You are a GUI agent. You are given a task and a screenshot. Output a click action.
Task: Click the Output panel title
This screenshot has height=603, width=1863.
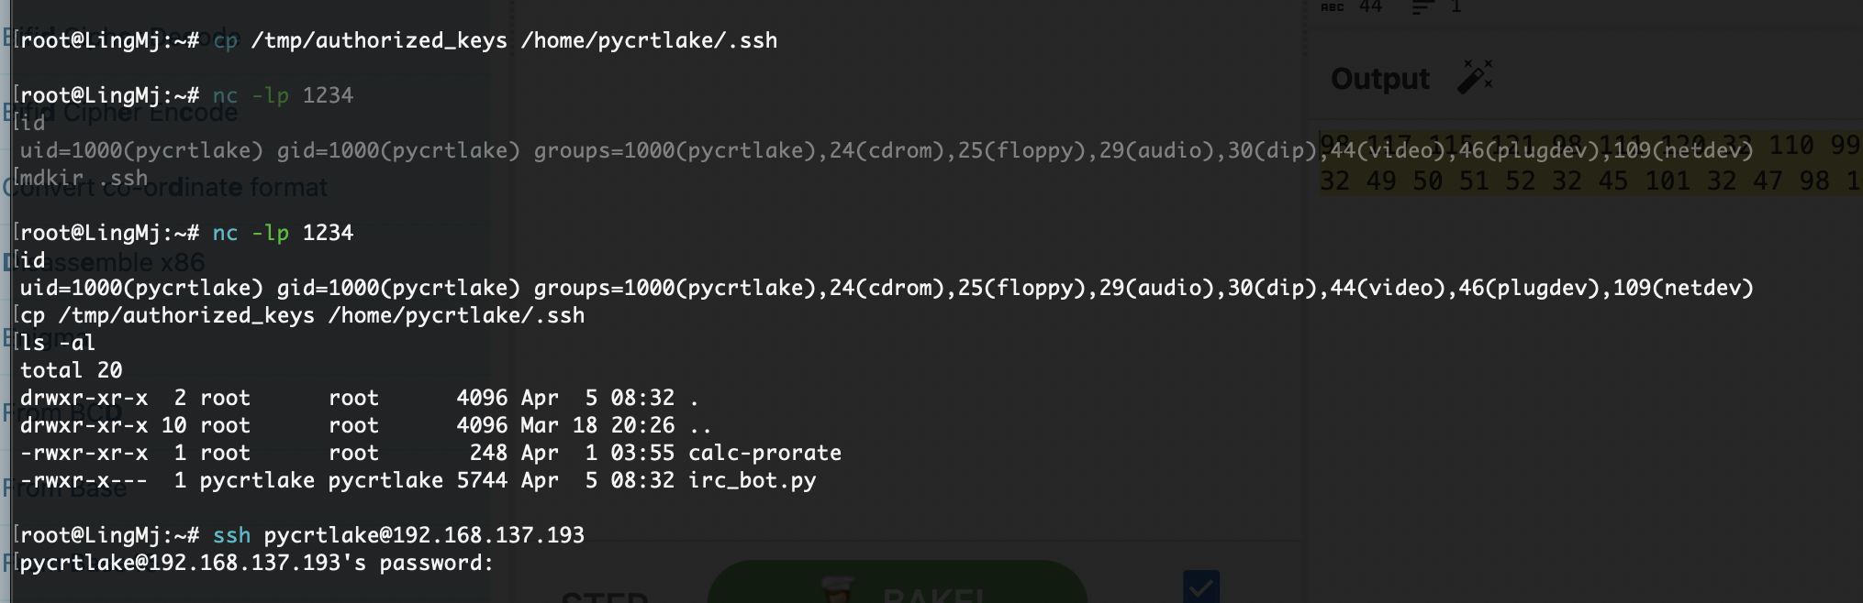[x=1380, y=79]
